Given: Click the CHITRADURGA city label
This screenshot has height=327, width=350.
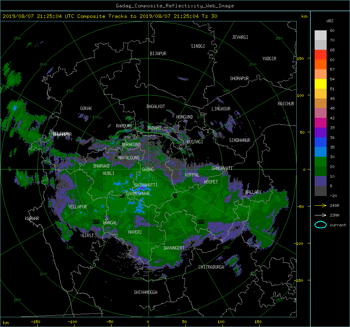Looking at the screenshot, I should [212, 267].
